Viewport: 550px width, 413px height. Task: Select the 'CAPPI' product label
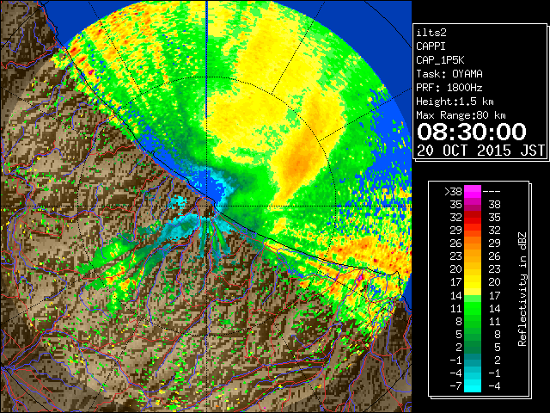coord(431,46)
